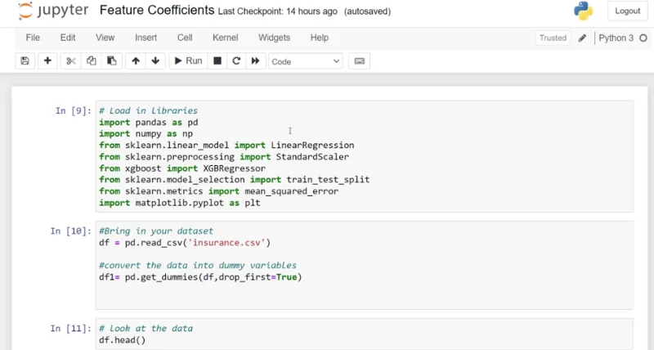Click the '#convert the data into dummy variables' comment
The image size is (654, 350).
point(198,265)
